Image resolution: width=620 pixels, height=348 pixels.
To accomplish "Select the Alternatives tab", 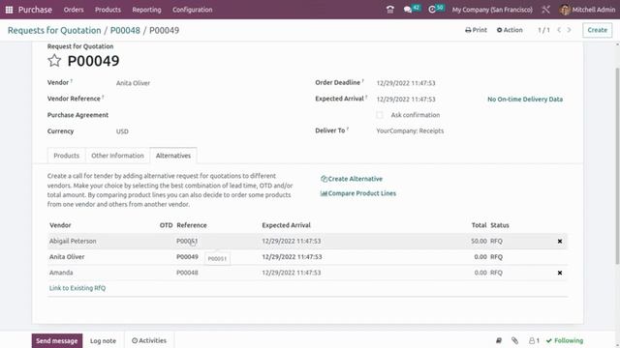I will coord(173,156).
